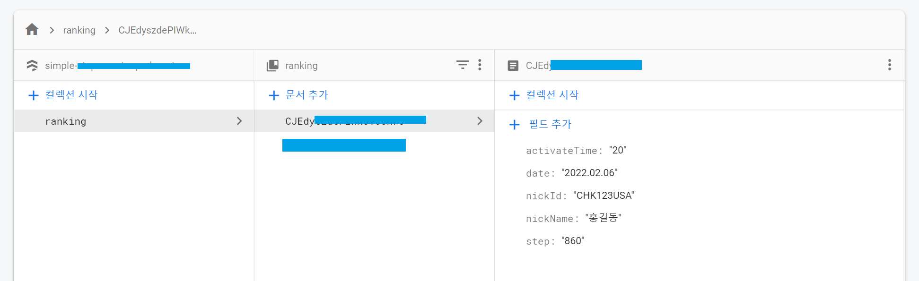Image resolution: width=919 pixels, height=281 pixels.
Task: Open the document panel three-dot menu
Action: pyautogui.click(x=889, y=65)
